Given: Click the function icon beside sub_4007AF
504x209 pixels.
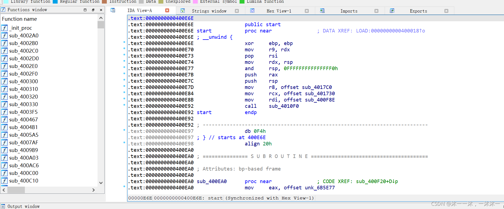Looking at the screenshot, I should tap(4, 142).
